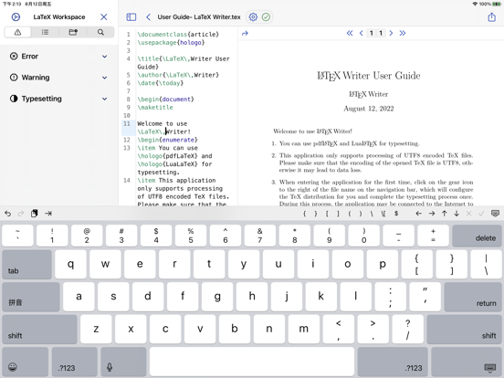Switch to the outline list tab
The width and height of the screenshot is (504, 378).
point(45,32)
